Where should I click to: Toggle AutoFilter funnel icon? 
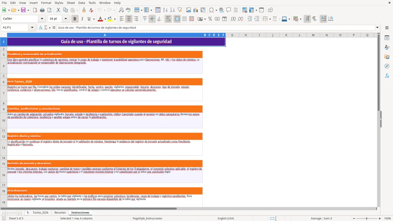tap(179, 10)
